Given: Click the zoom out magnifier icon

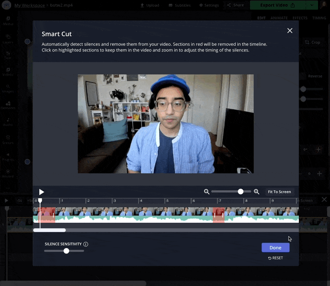Looking at the screenshot, I should point(207,191).
